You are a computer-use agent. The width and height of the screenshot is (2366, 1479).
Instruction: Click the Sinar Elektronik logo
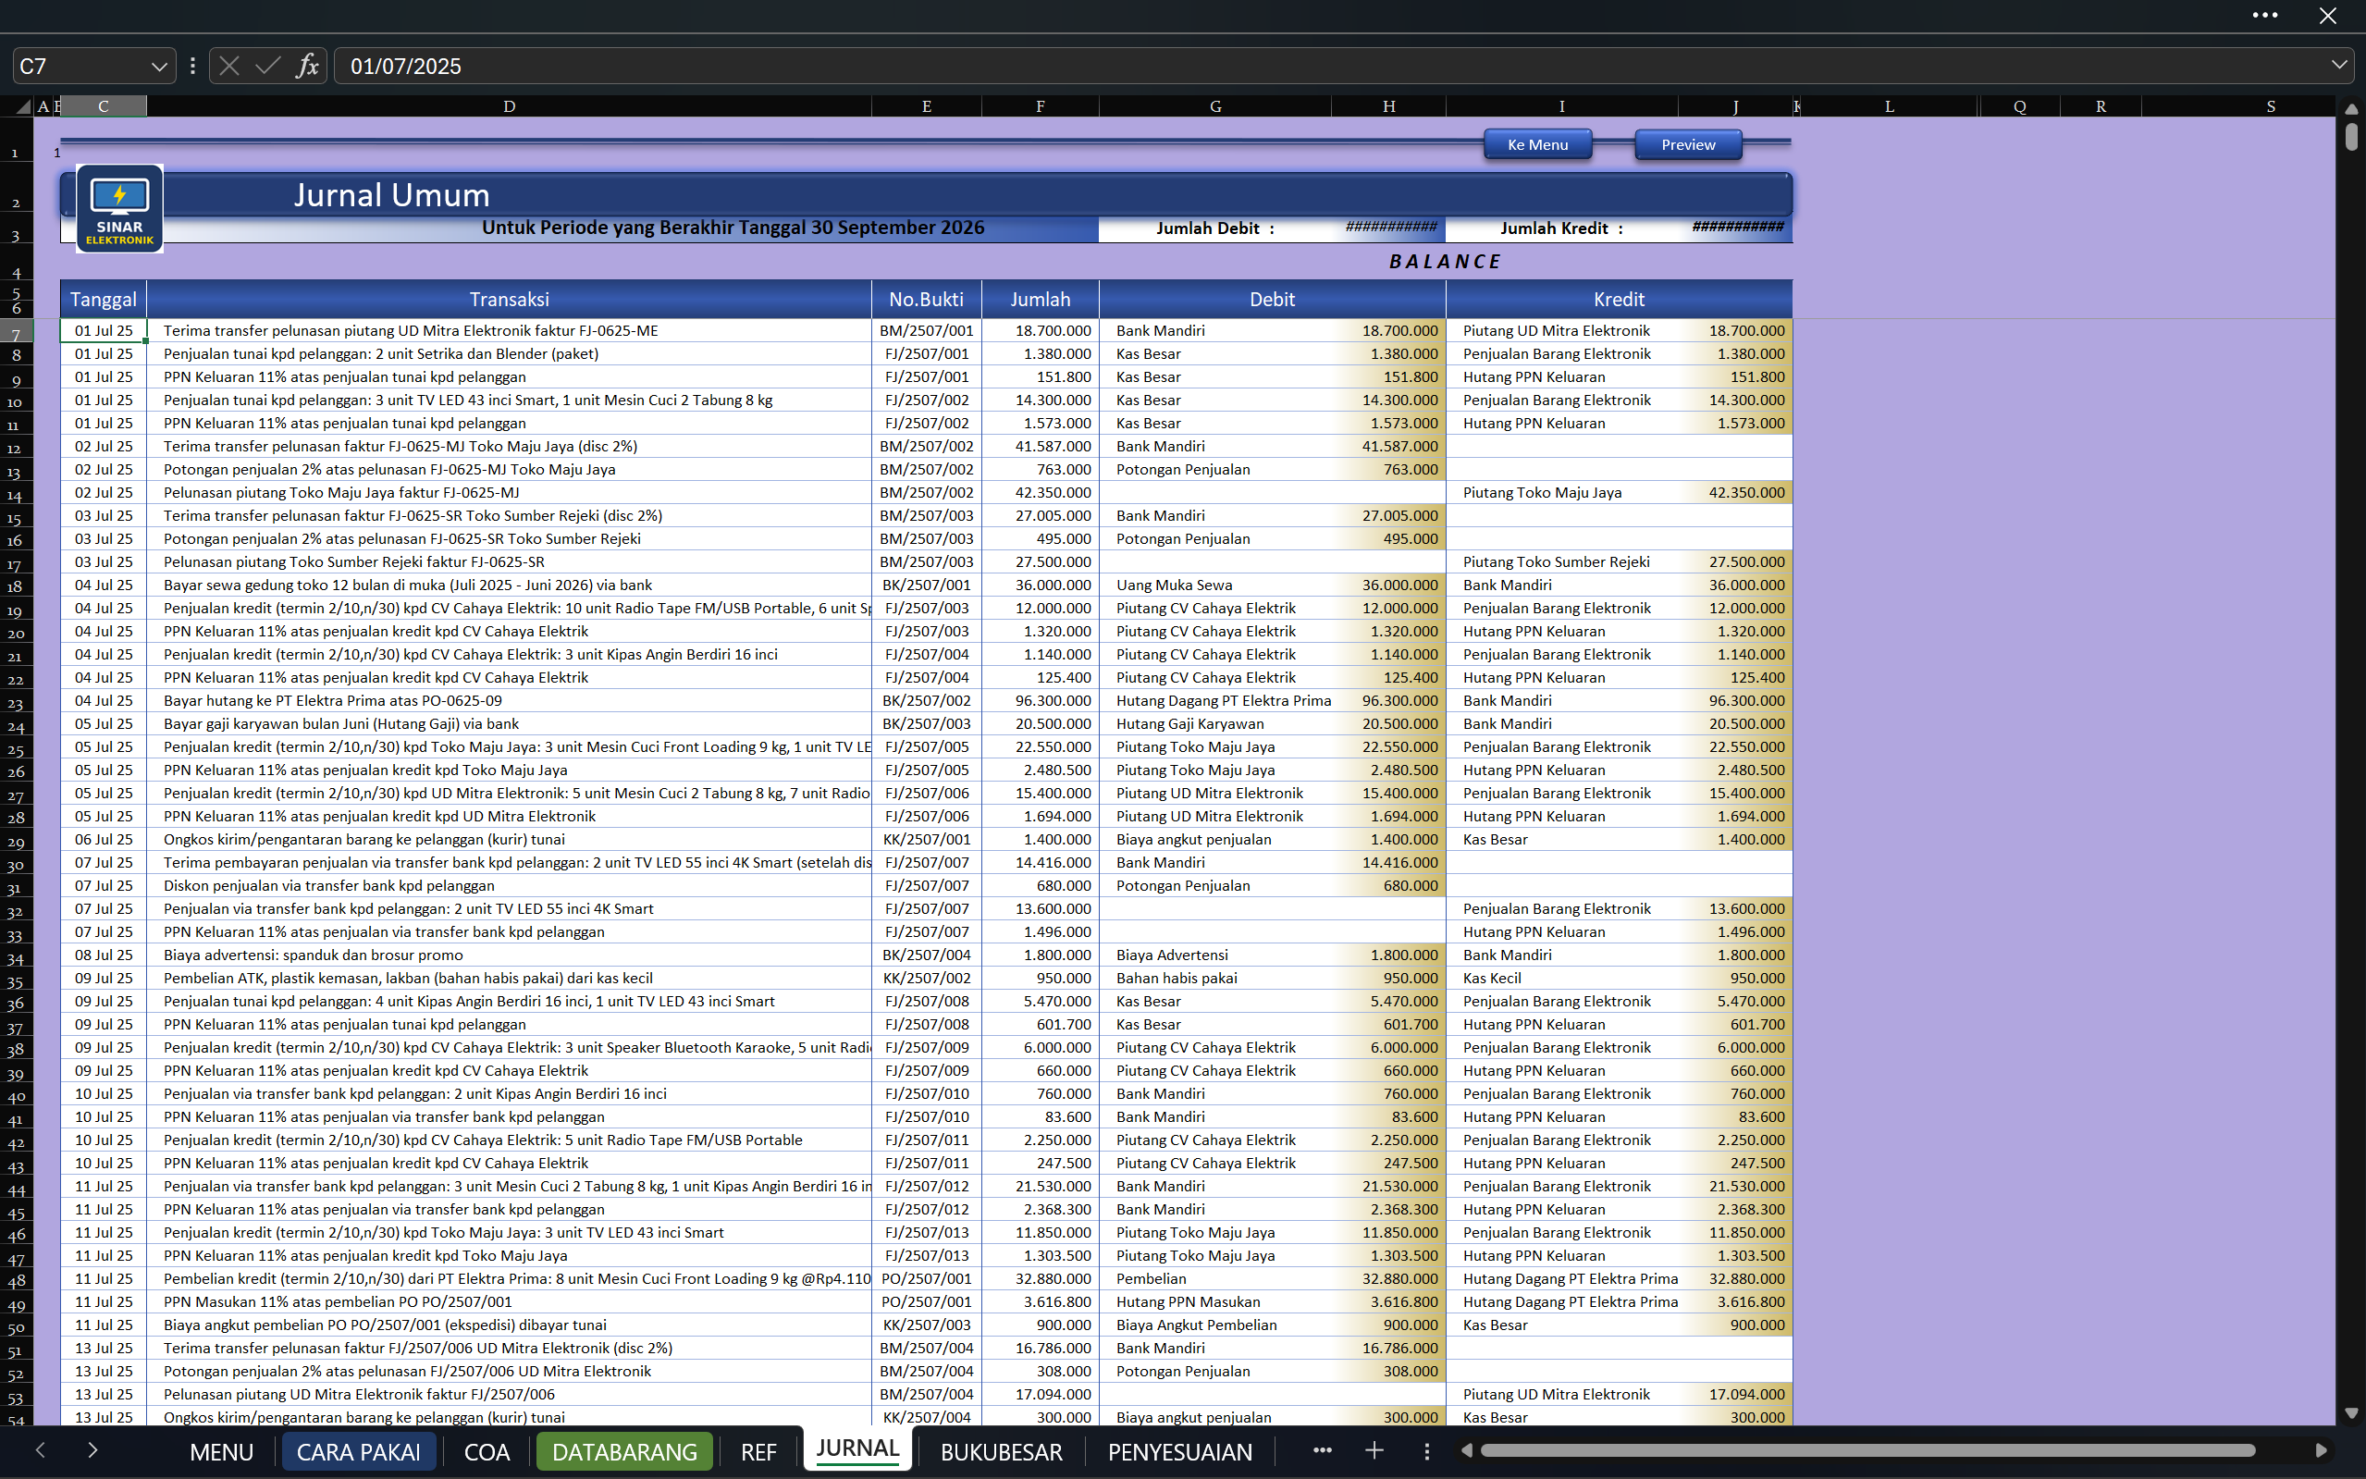point(119,209)
